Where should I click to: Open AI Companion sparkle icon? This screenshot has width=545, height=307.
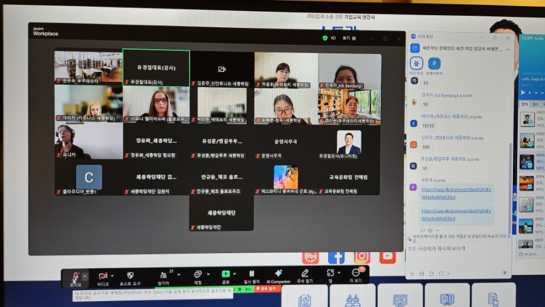278,273
